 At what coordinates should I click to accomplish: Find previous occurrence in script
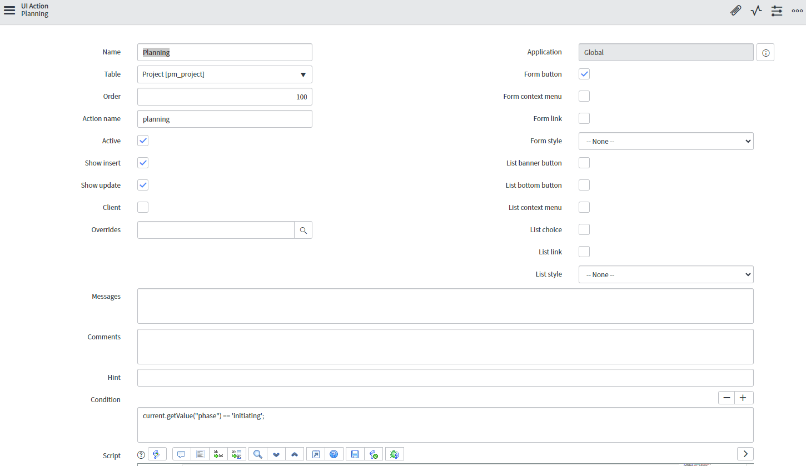tap(295, 454)
